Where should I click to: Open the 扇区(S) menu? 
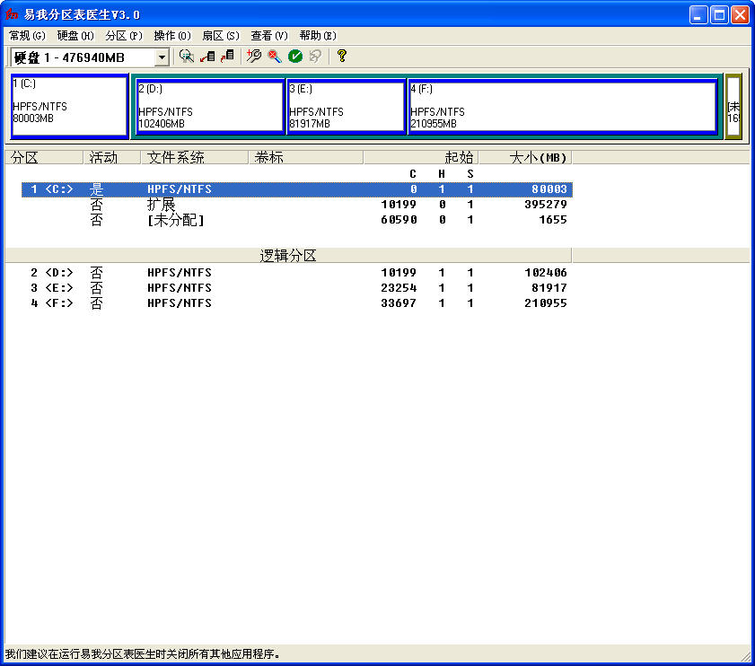click(220, 36)
